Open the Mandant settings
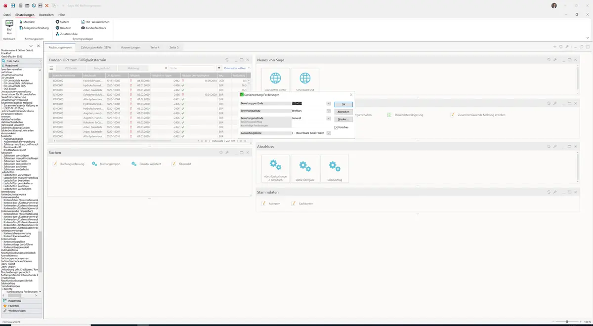The width and height of the screenshot is (593, 326). (27, 22)
